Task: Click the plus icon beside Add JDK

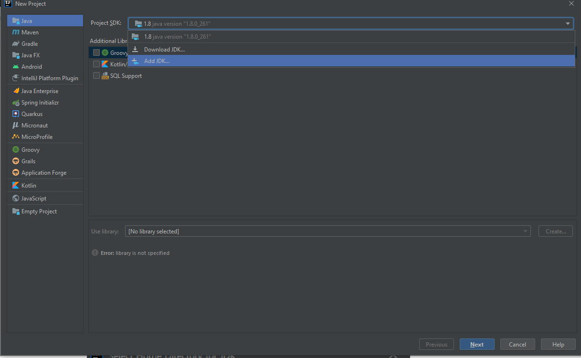Action: click(x=135, y=61)
